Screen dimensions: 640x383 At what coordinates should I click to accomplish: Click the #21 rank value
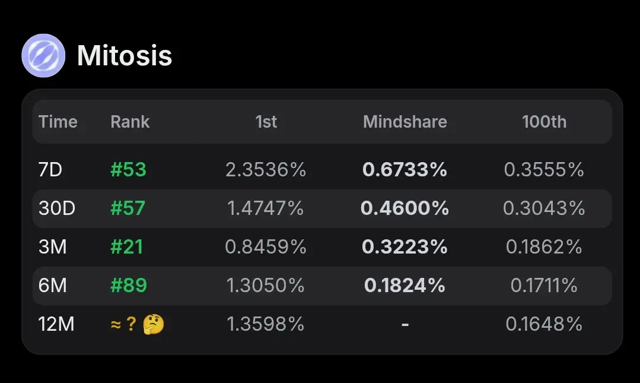pos(126,247)
